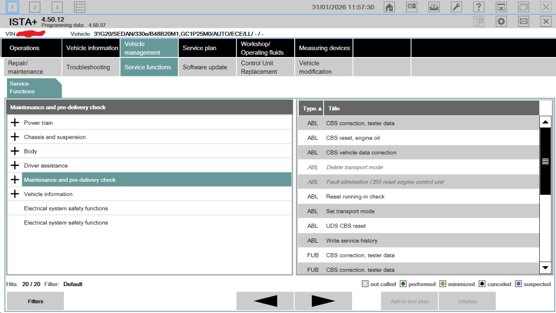Select Body in the function tree
Viewport: 556px width, 313px height.
pyautogui.click(x=31, y=152)
